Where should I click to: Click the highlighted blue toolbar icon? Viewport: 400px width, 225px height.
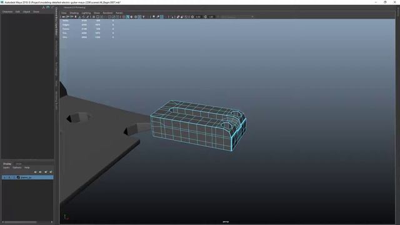tap(162, 17)
